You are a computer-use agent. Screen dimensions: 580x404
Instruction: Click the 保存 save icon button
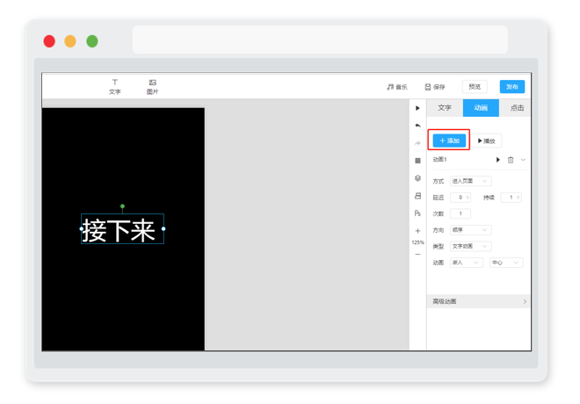click(435, 87)
